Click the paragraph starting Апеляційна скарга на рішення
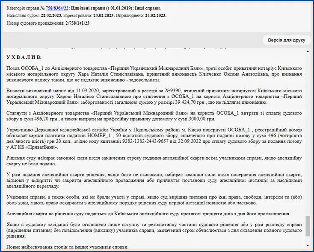The height and width of the screenshot is (252, 314). 148,214
